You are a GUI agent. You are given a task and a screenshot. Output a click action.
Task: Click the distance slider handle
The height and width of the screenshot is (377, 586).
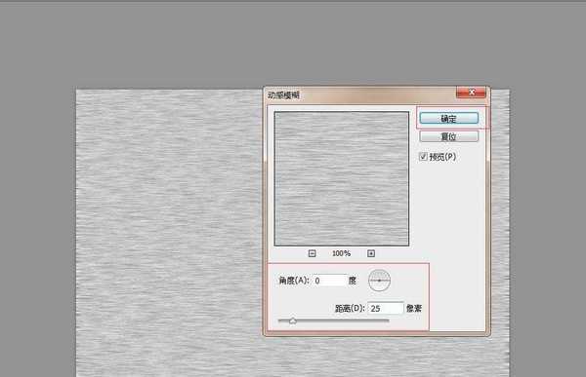(x=293, y=320)
